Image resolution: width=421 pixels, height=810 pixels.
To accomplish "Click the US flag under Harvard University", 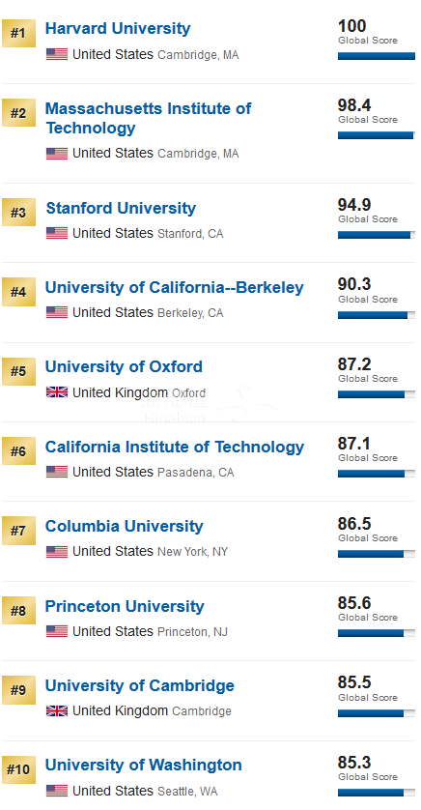I will point(57,54).
